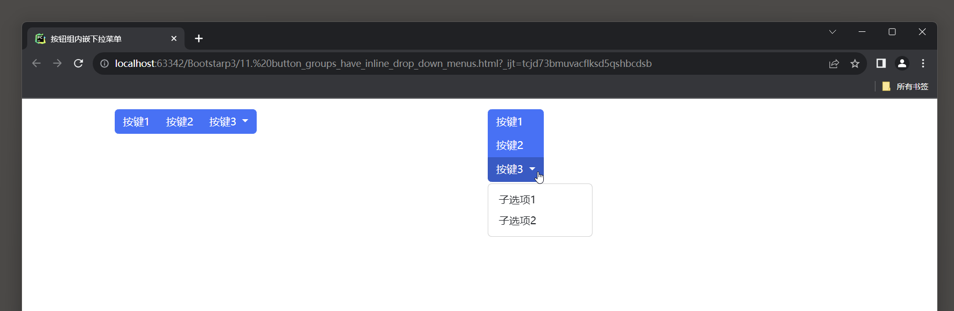Open a new browser tab
Image resolution: width=954 pixels, height=311 pixels.
click(x=199, y=39)
